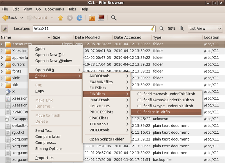Image resolution: width=225 pixels, height=163 pixels.
Task: Expand the cursors folder tree arrow
Action: pyautogui.click(x=2, y=65)
